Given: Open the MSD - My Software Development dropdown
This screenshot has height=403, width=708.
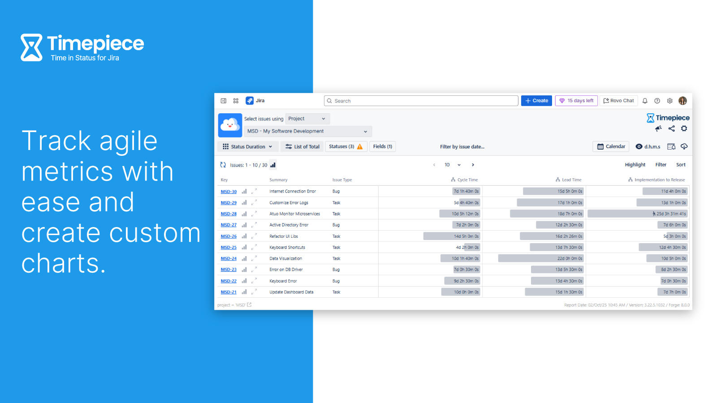Looking at the screenshot, I should 308,131.
